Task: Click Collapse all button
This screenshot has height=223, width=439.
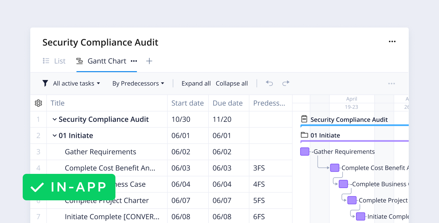Action: click(231, 83)
